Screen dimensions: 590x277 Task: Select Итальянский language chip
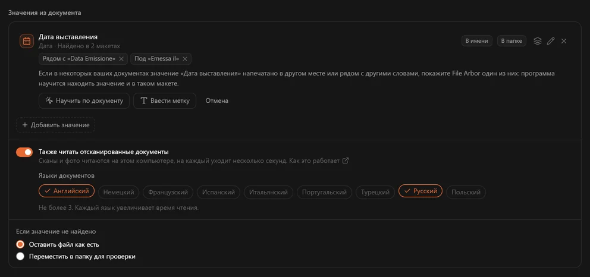(x=268, y=192)
